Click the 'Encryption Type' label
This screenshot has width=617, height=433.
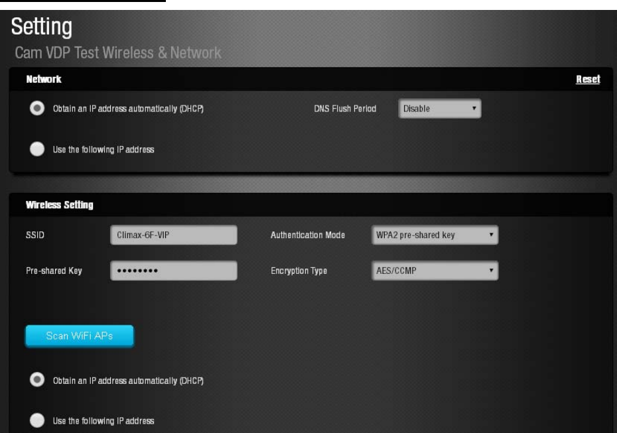click(299, 271)
